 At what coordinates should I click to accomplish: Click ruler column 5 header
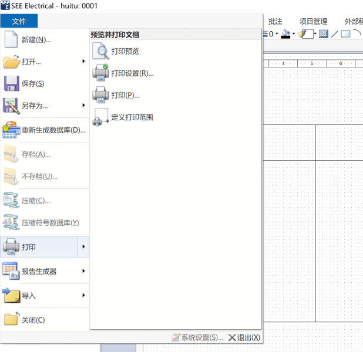[x=312, y=63]
